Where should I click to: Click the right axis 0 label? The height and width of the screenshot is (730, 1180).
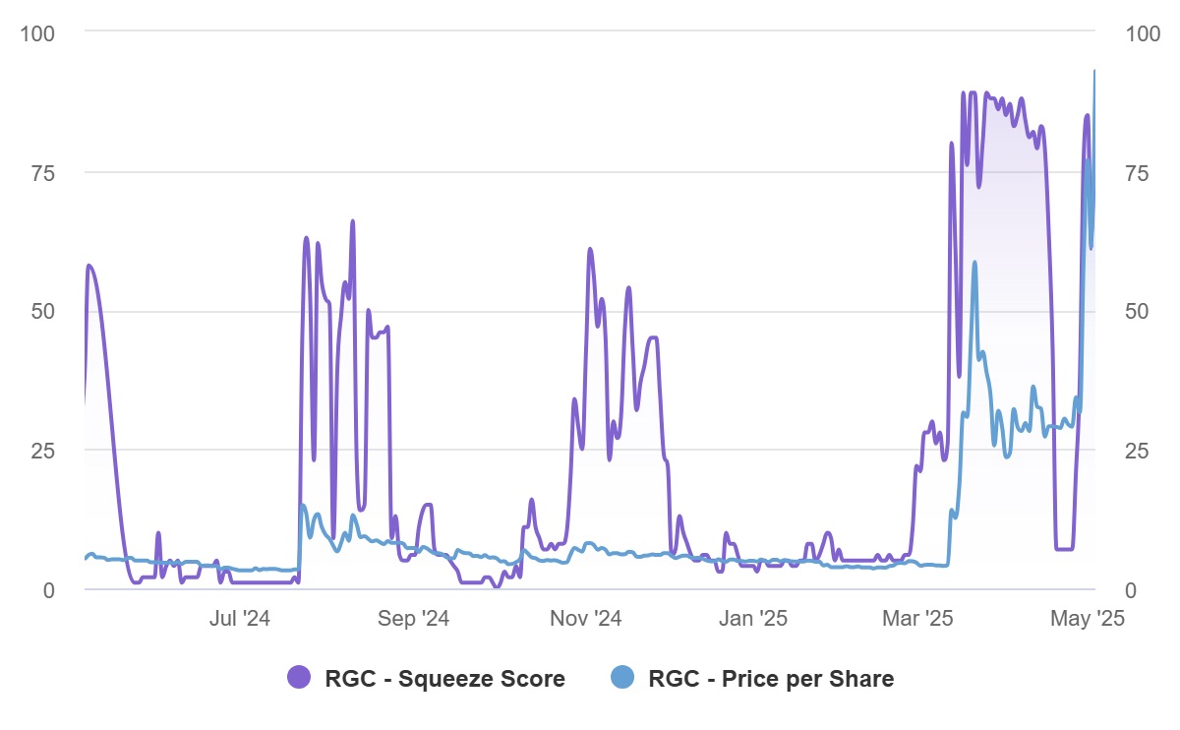(x=1130, y=590)
